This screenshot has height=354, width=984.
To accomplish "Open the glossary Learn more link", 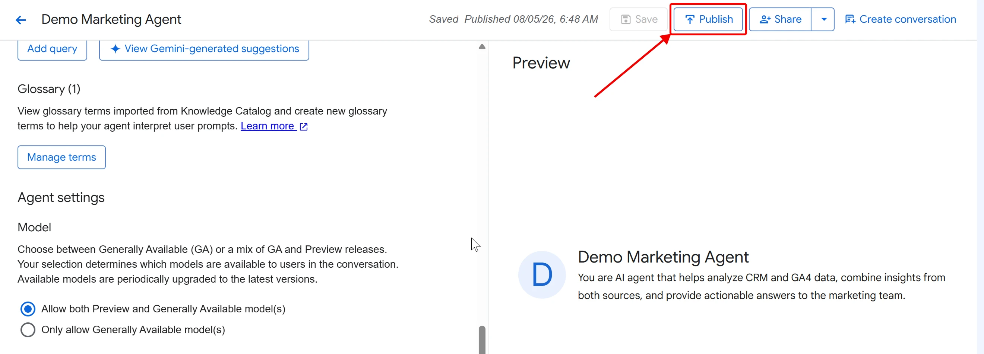I will tap(268, 126).
